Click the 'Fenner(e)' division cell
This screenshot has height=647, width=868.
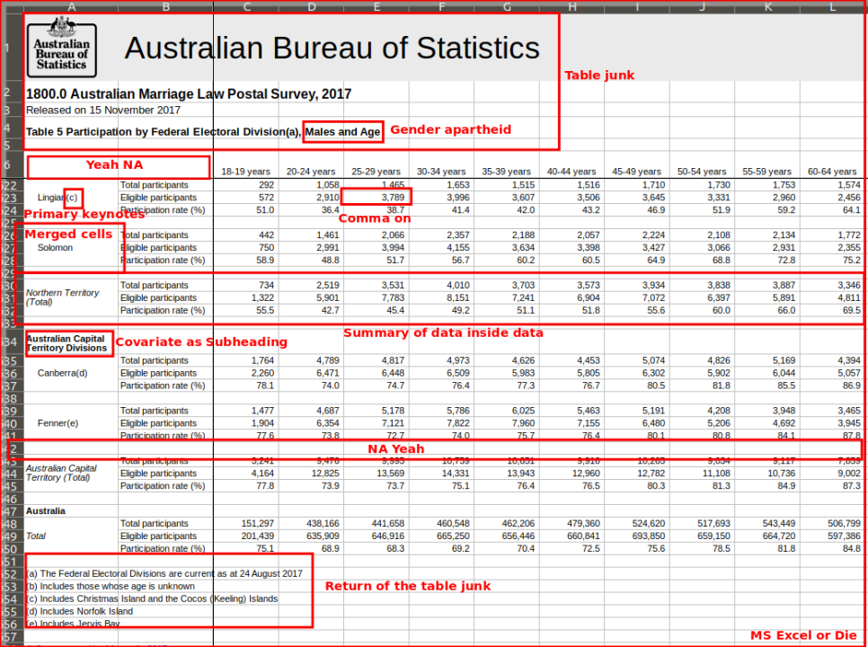58,423
